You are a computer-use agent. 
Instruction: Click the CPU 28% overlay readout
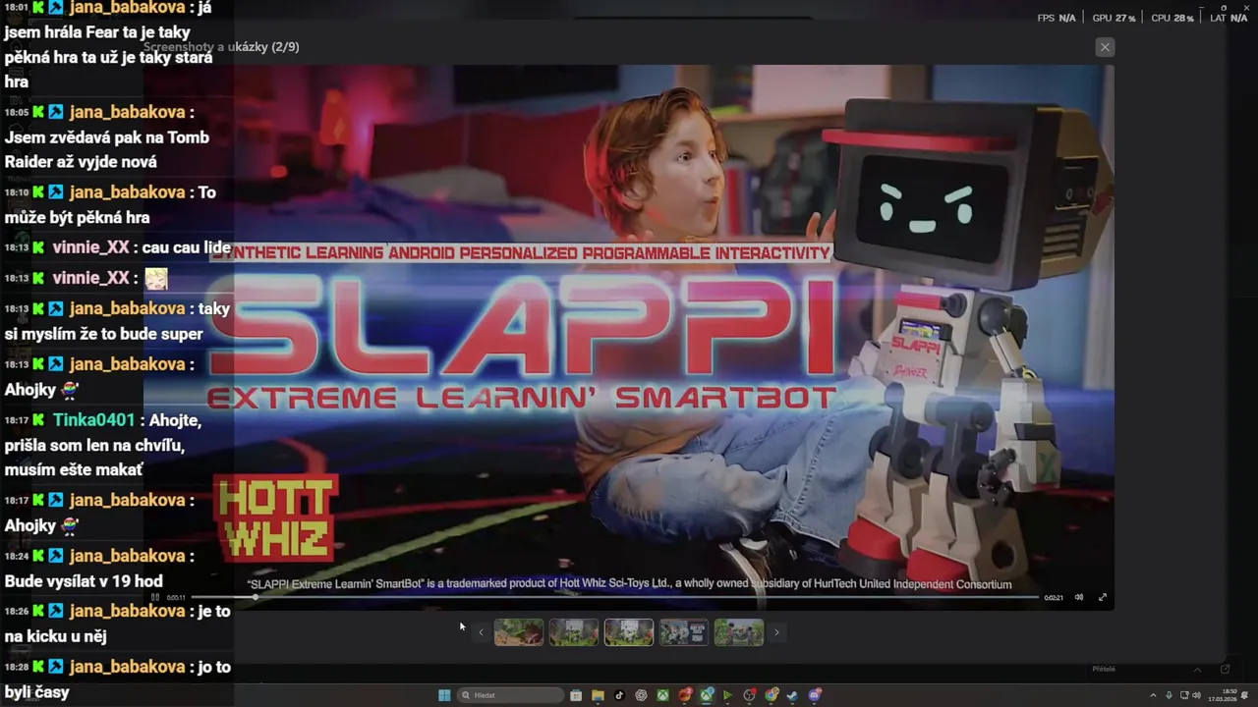click(x=1172, y=18)
